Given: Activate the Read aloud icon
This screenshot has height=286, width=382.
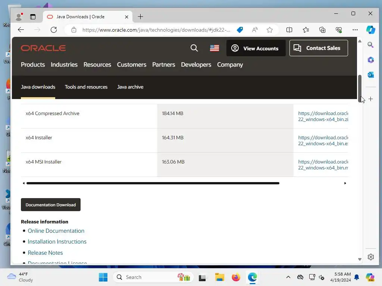Looking at the screenshot, I should (x=255, y=30).
